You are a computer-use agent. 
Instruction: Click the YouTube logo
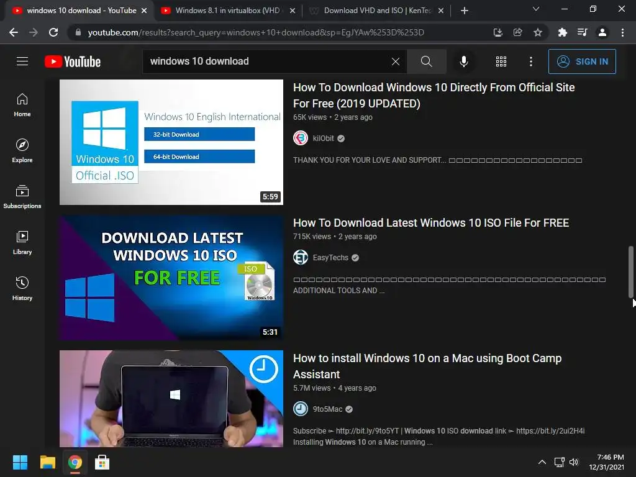coord(73,61)
